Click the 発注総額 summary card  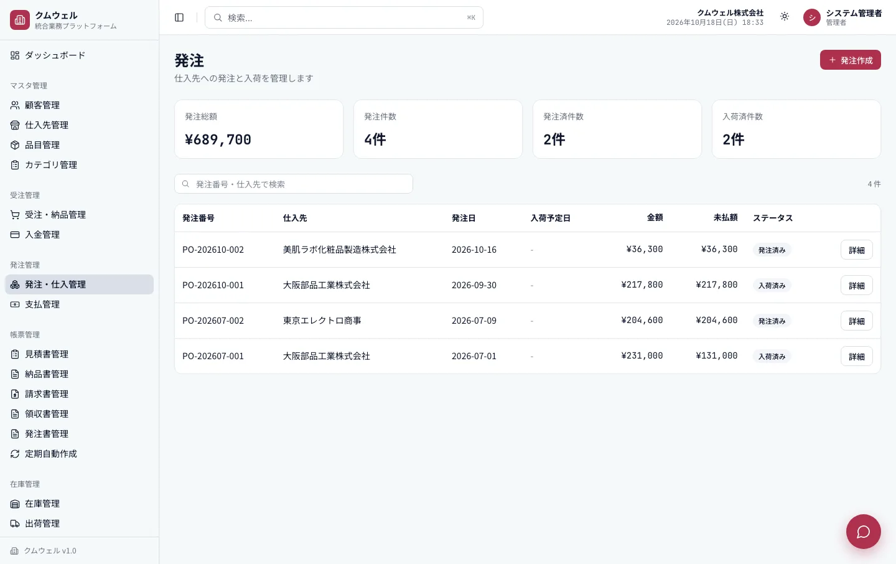pyautogui.click(x=259, y=129)
